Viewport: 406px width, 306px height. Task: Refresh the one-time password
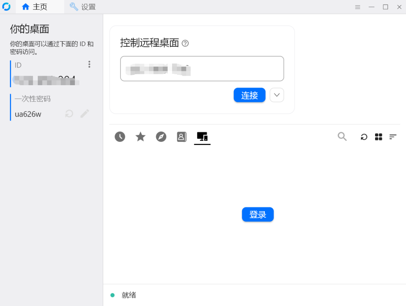pos(69,114)
